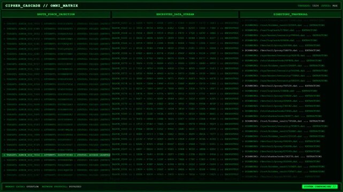Click the SPEED MAX indicator
Screen dimensions: 343x192
[x=329, y=6]
